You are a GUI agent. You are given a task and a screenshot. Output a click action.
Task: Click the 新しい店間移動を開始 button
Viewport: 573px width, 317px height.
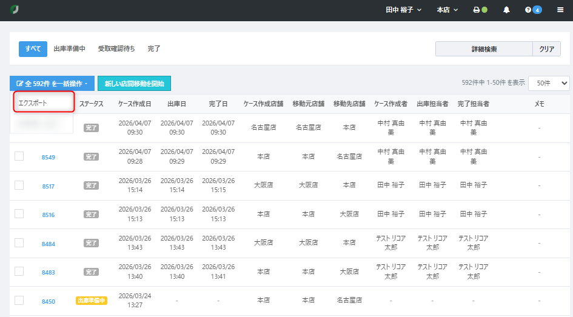(134, 83)
